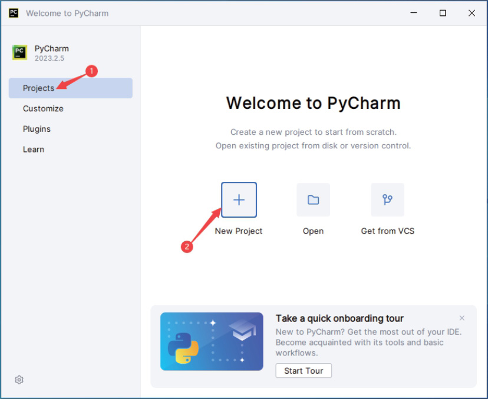Dismiss the onboarding tour banner
Image resolution: width=488 pixels, height=399 pixels.
[x=462, y=318]
